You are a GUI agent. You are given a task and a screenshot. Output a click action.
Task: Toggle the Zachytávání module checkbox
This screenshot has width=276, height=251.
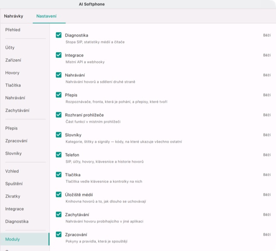(x=59, y=214)
